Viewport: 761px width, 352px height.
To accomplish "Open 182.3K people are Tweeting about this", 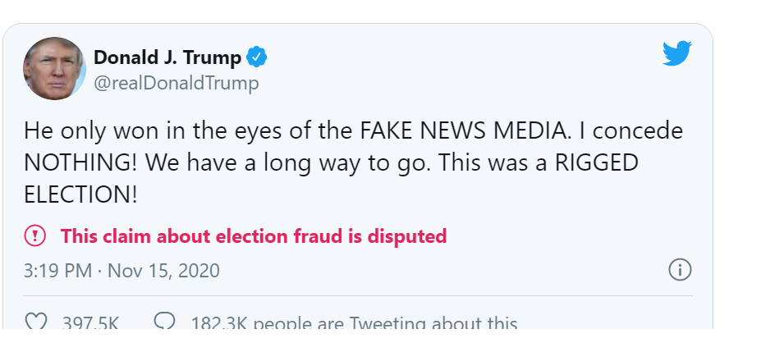I will point(354,323).
